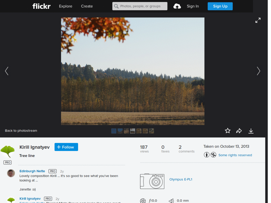
Task: Click the Tree line photo title
Action: (27, 156)
